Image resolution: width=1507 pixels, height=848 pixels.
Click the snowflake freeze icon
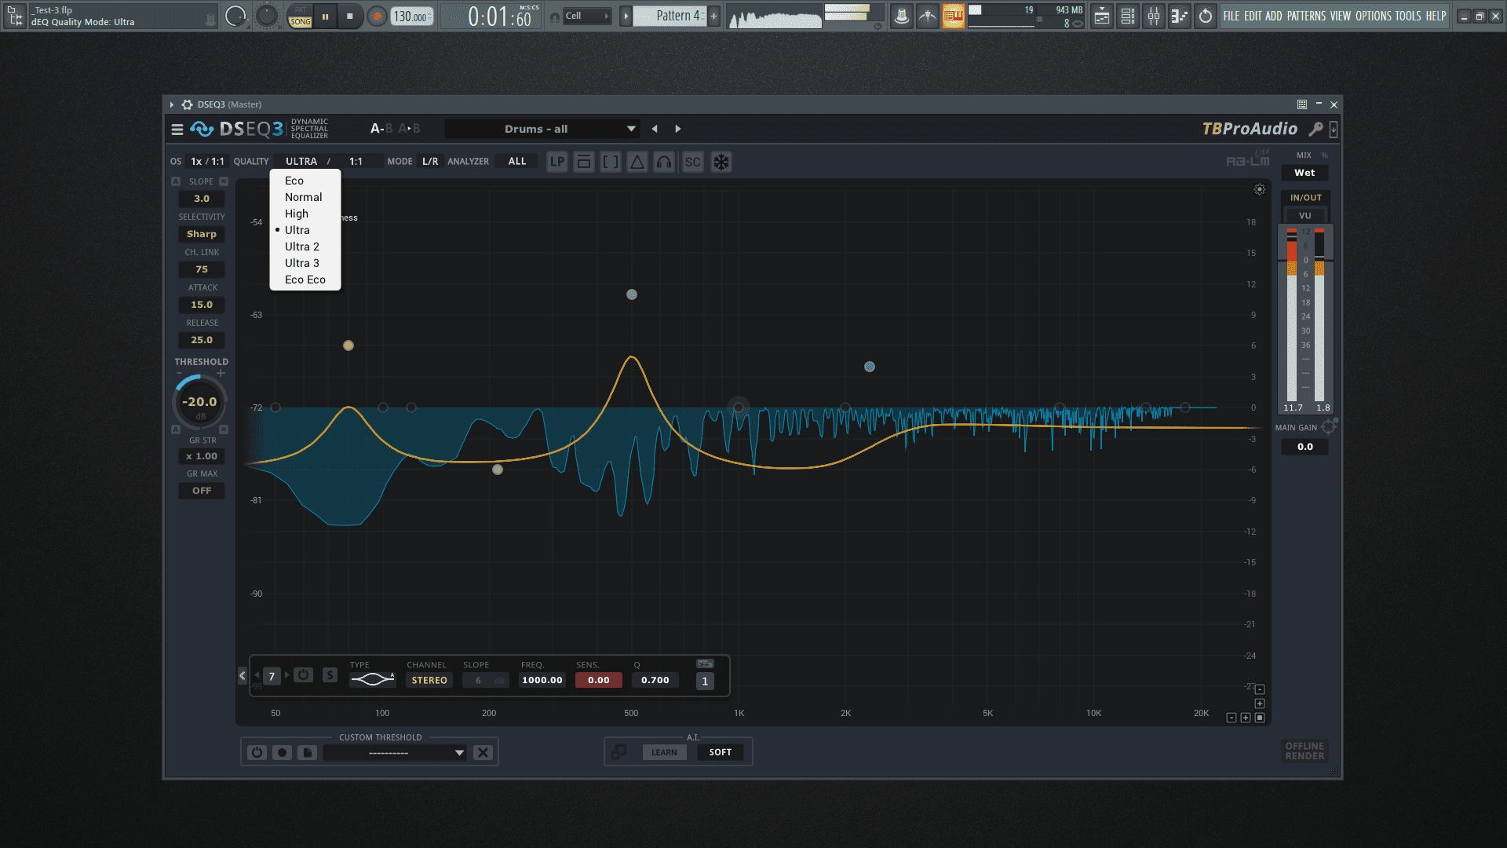tap(721, 162)
